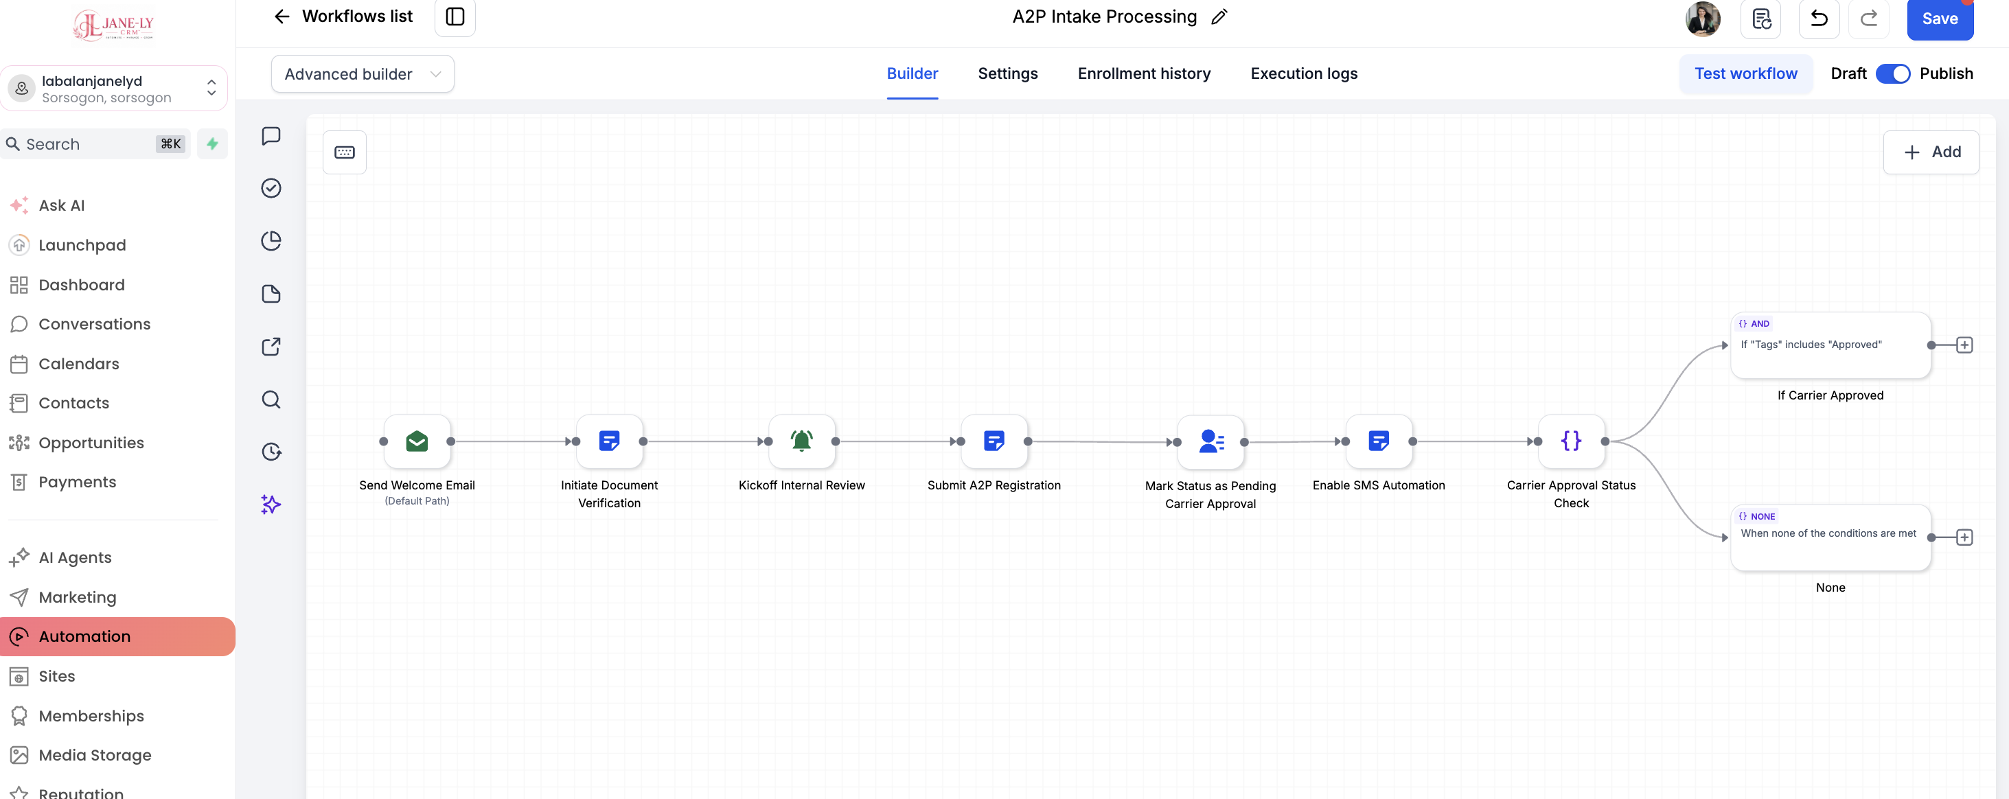Open the Advanced builder dropdown
Image resolution: width=2009 pixels, height=799 pixels.
[363, 74]
